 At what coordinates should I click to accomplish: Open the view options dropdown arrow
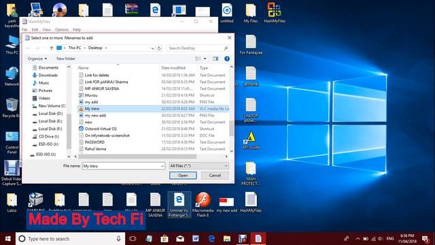point(205,59)
